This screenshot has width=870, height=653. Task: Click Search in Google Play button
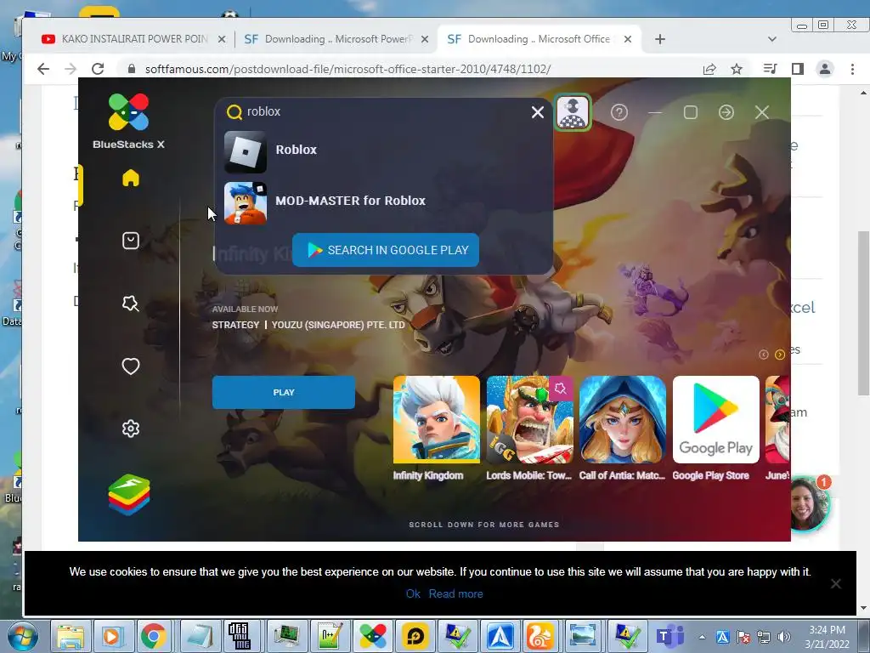click(x=386, y=250)
